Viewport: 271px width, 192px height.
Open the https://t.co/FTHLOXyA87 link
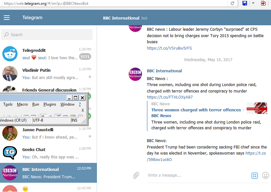170,97
